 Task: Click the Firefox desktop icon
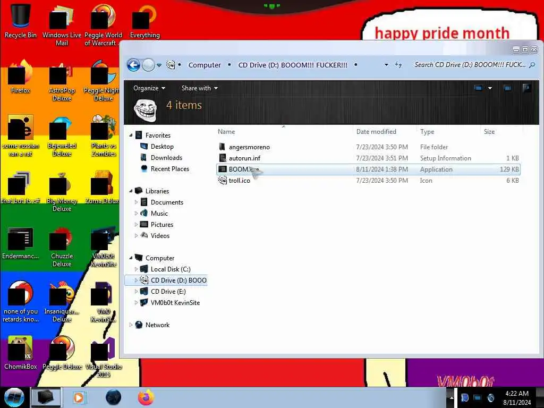(x=21, y=76)
